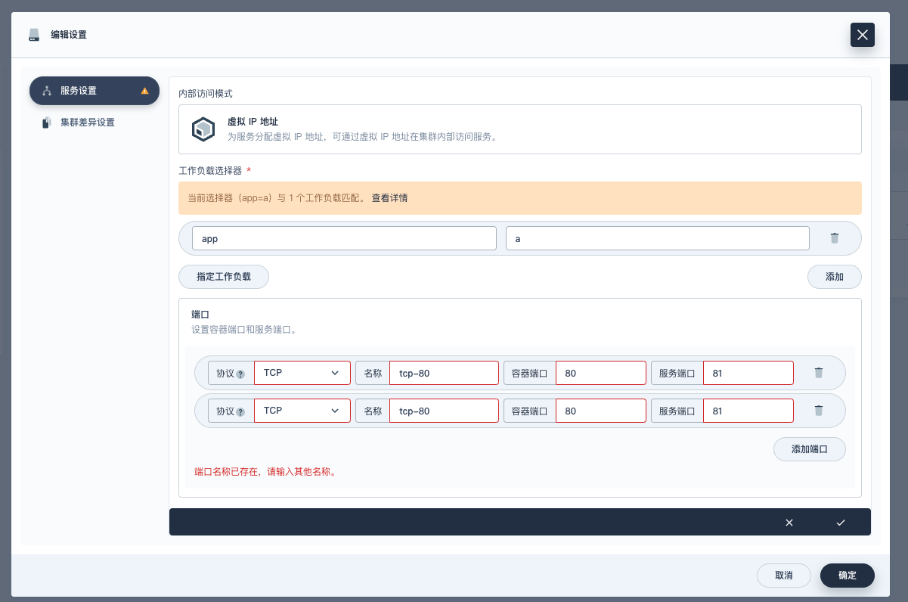
Task: Click the 工作负载选择器 label
Action: [x=210, y=171]
